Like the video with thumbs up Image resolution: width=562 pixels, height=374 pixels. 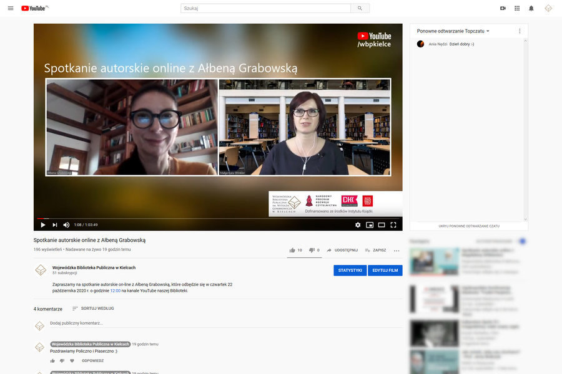292,250
